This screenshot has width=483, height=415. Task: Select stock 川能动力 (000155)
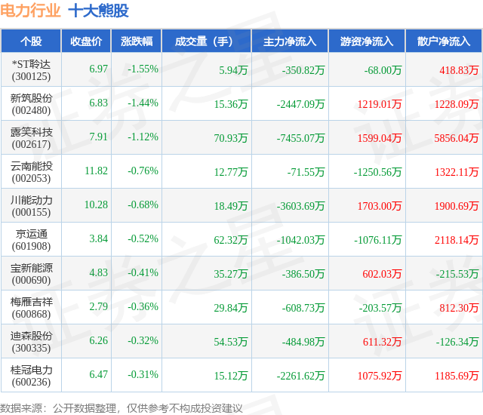tap(31, 206)
